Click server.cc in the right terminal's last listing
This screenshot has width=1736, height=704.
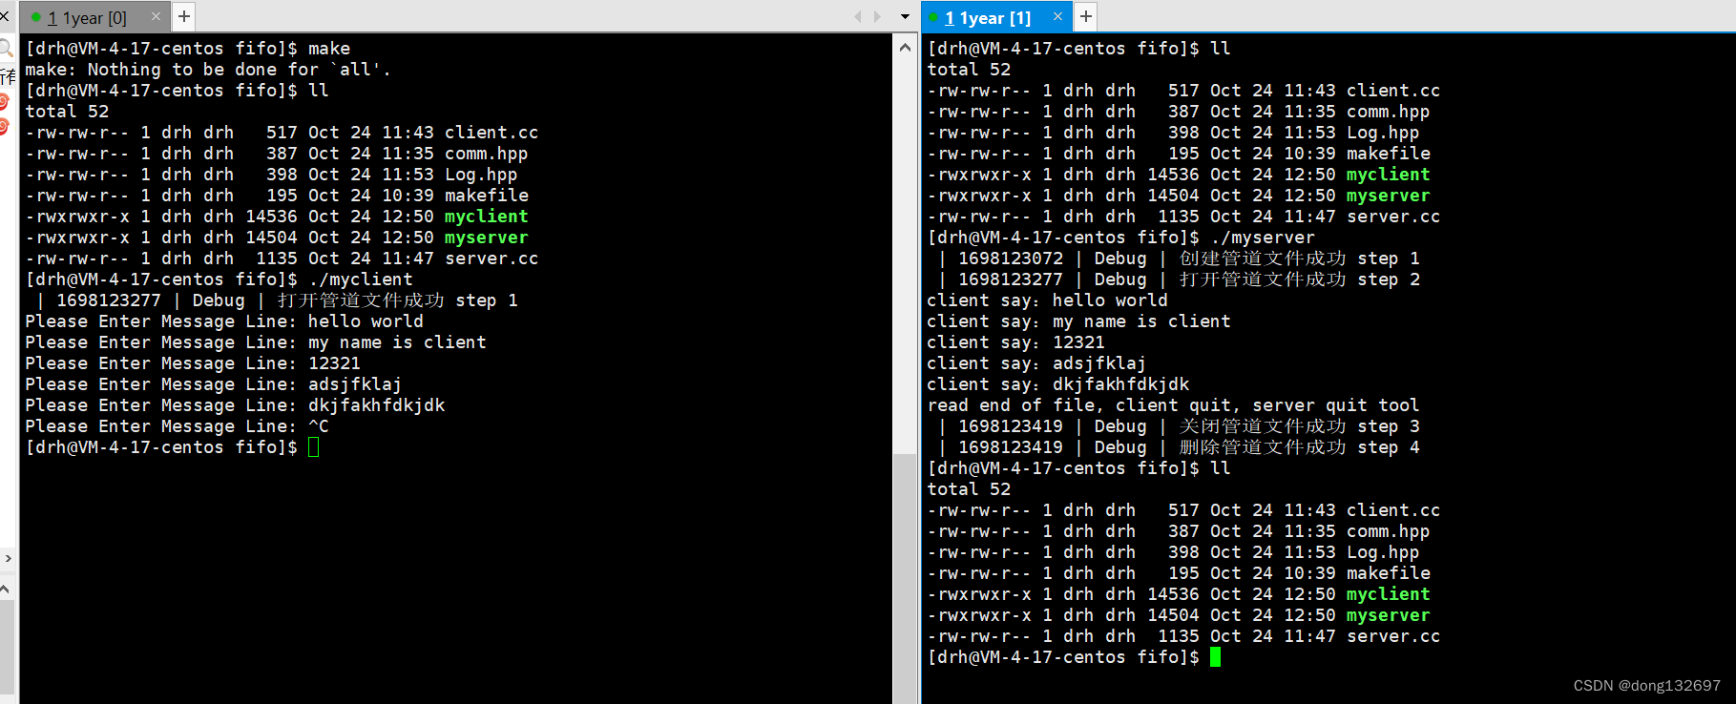tap(1393, 636)
